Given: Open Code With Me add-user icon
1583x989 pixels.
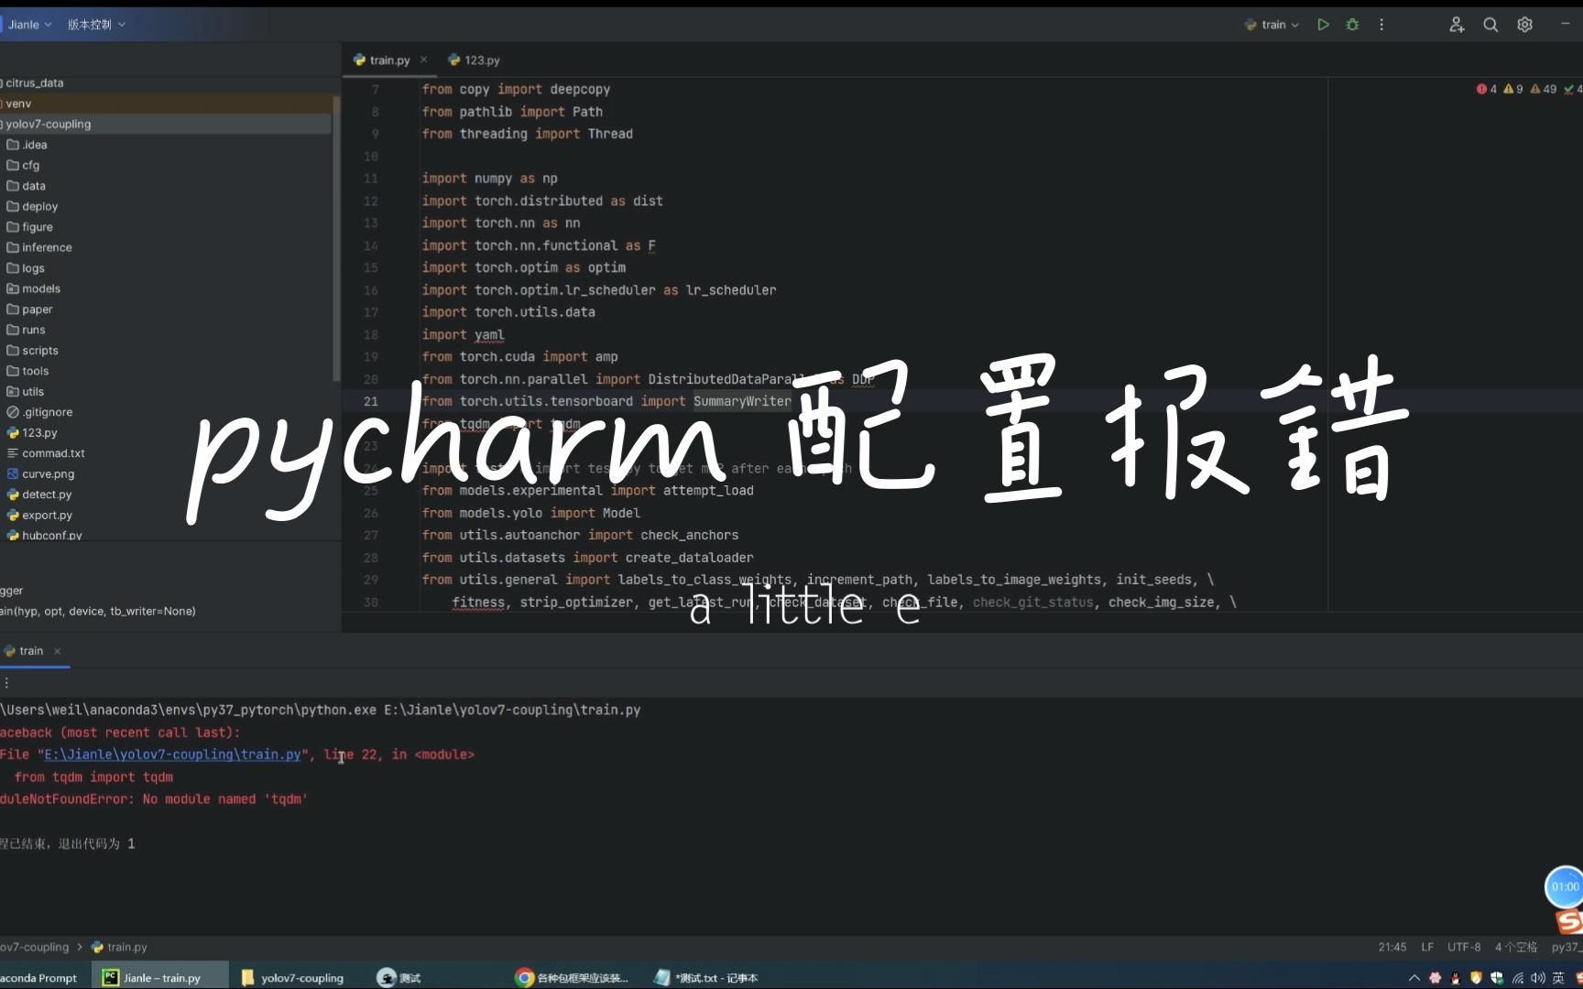Looking at the screenshot, I should (1457, 25).
